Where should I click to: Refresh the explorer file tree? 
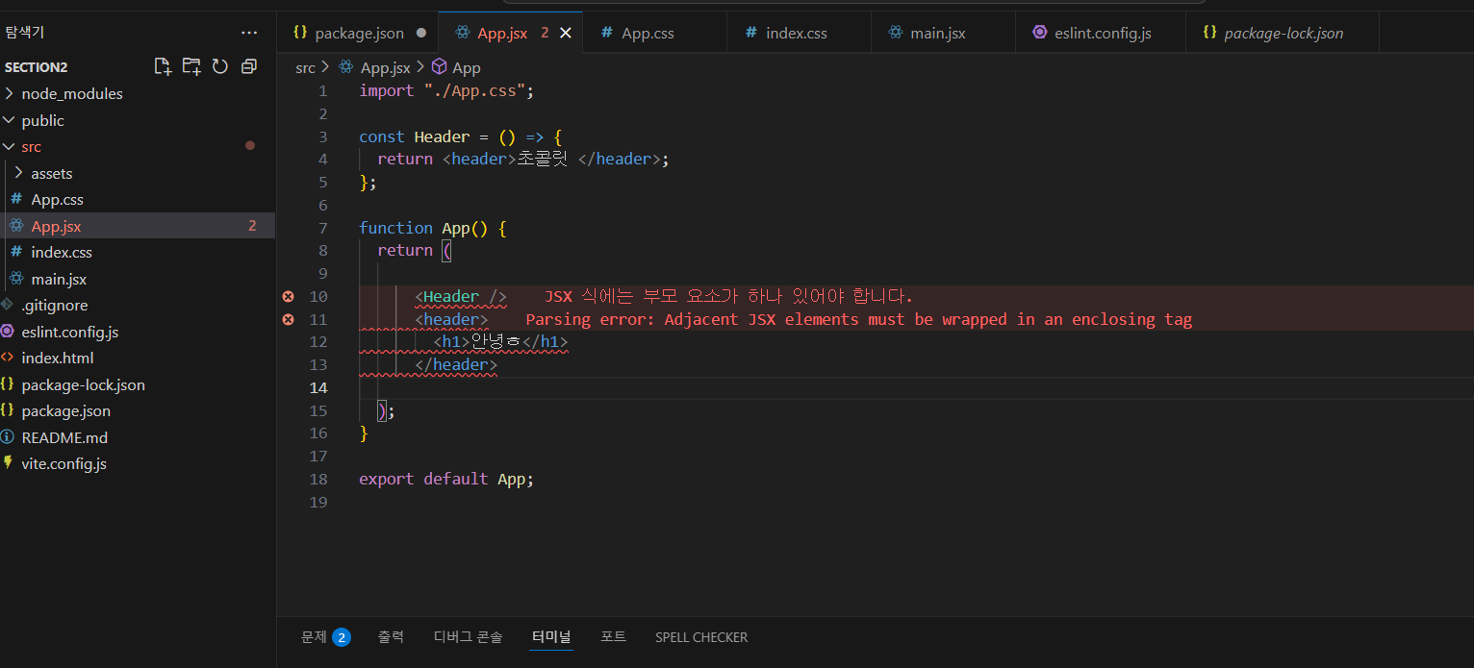click(x=220, y=66)
